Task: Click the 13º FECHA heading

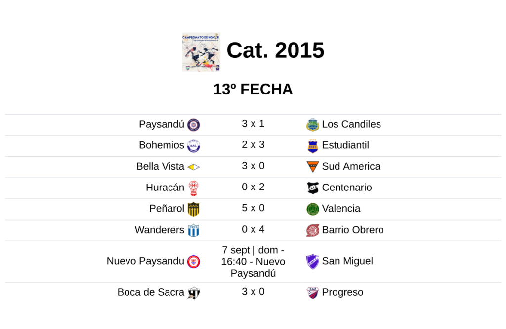Action: (x=253, y=89)
